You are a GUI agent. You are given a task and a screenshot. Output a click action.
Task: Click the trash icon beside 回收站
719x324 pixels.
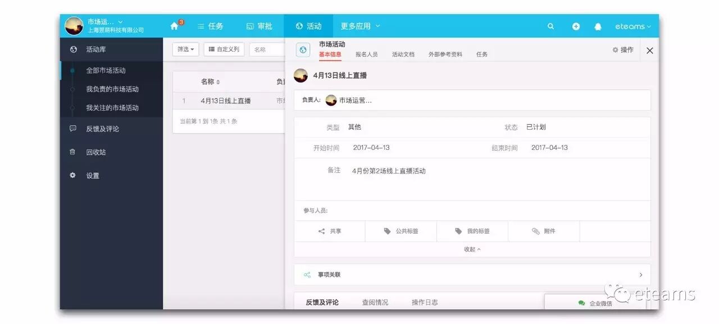click(x=72, y=152)
